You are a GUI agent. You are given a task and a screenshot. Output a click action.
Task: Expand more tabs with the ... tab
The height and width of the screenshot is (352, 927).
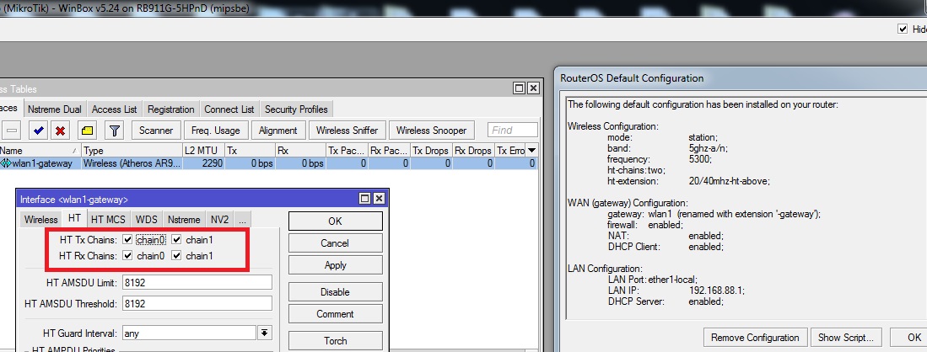[x=242, y=219]
